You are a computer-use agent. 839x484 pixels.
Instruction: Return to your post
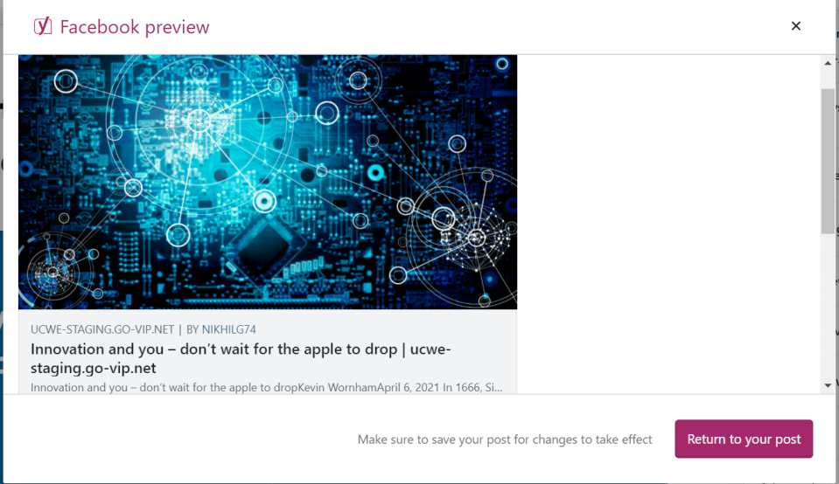[x=744, y=439]
